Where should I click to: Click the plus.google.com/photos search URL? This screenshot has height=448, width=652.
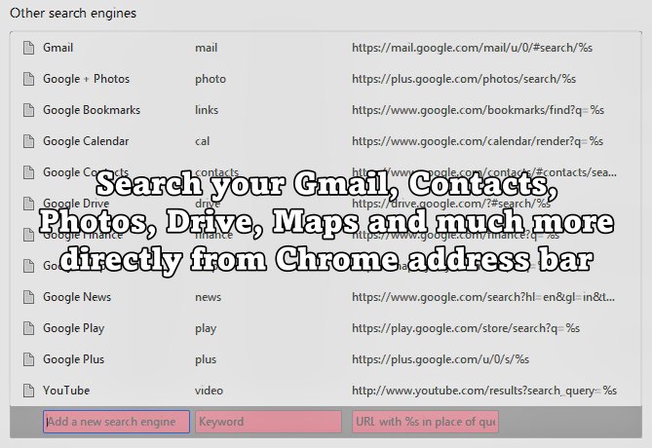(x=464, y=79)
